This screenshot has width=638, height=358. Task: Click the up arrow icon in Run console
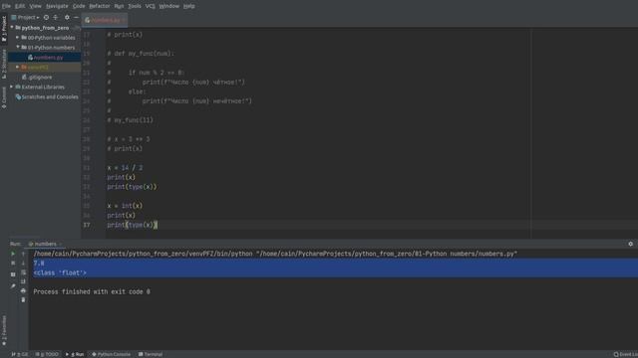[x=23, y=254]
